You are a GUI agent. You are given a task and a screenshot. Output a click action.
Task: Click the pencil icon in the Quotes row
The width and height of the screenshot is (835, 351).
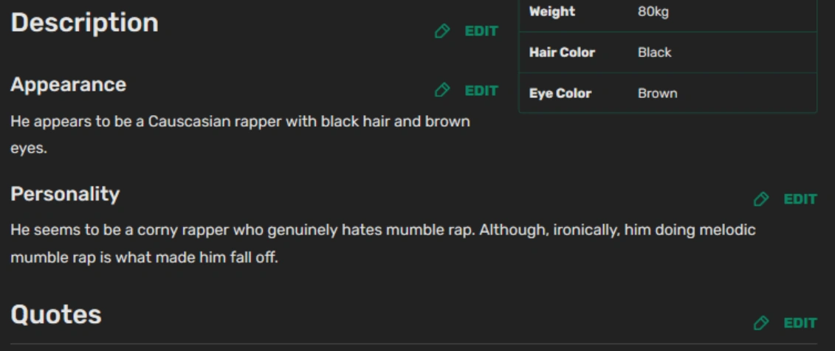coord(761,323)
